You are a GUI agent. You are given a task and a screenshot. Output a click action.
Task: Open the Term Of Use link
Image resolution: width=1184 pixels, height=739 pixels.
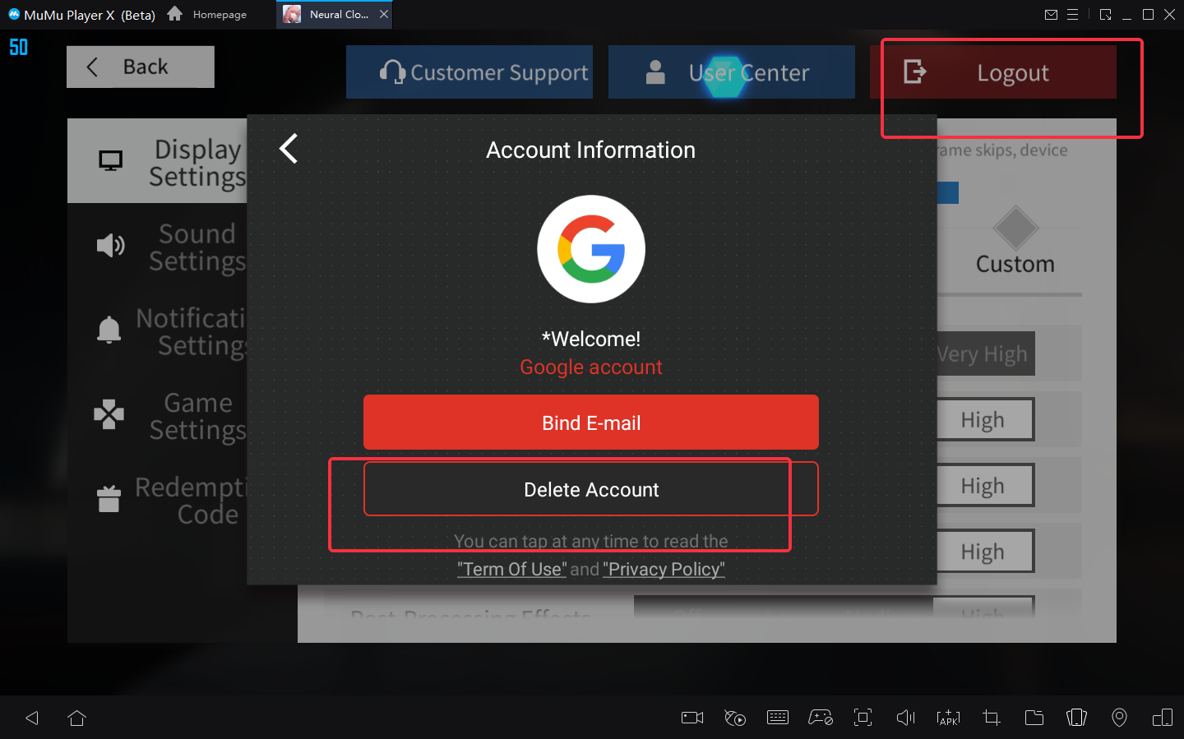click(511, 569)
